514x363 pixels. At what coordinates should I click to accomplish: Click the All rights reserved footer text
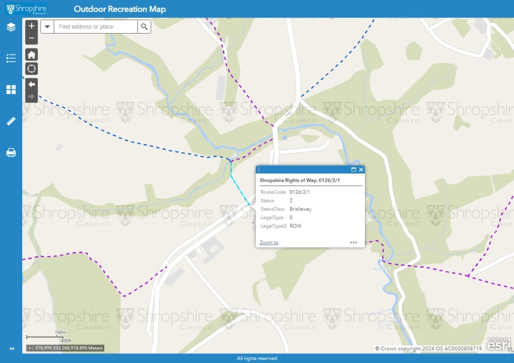tap(256, 358)
